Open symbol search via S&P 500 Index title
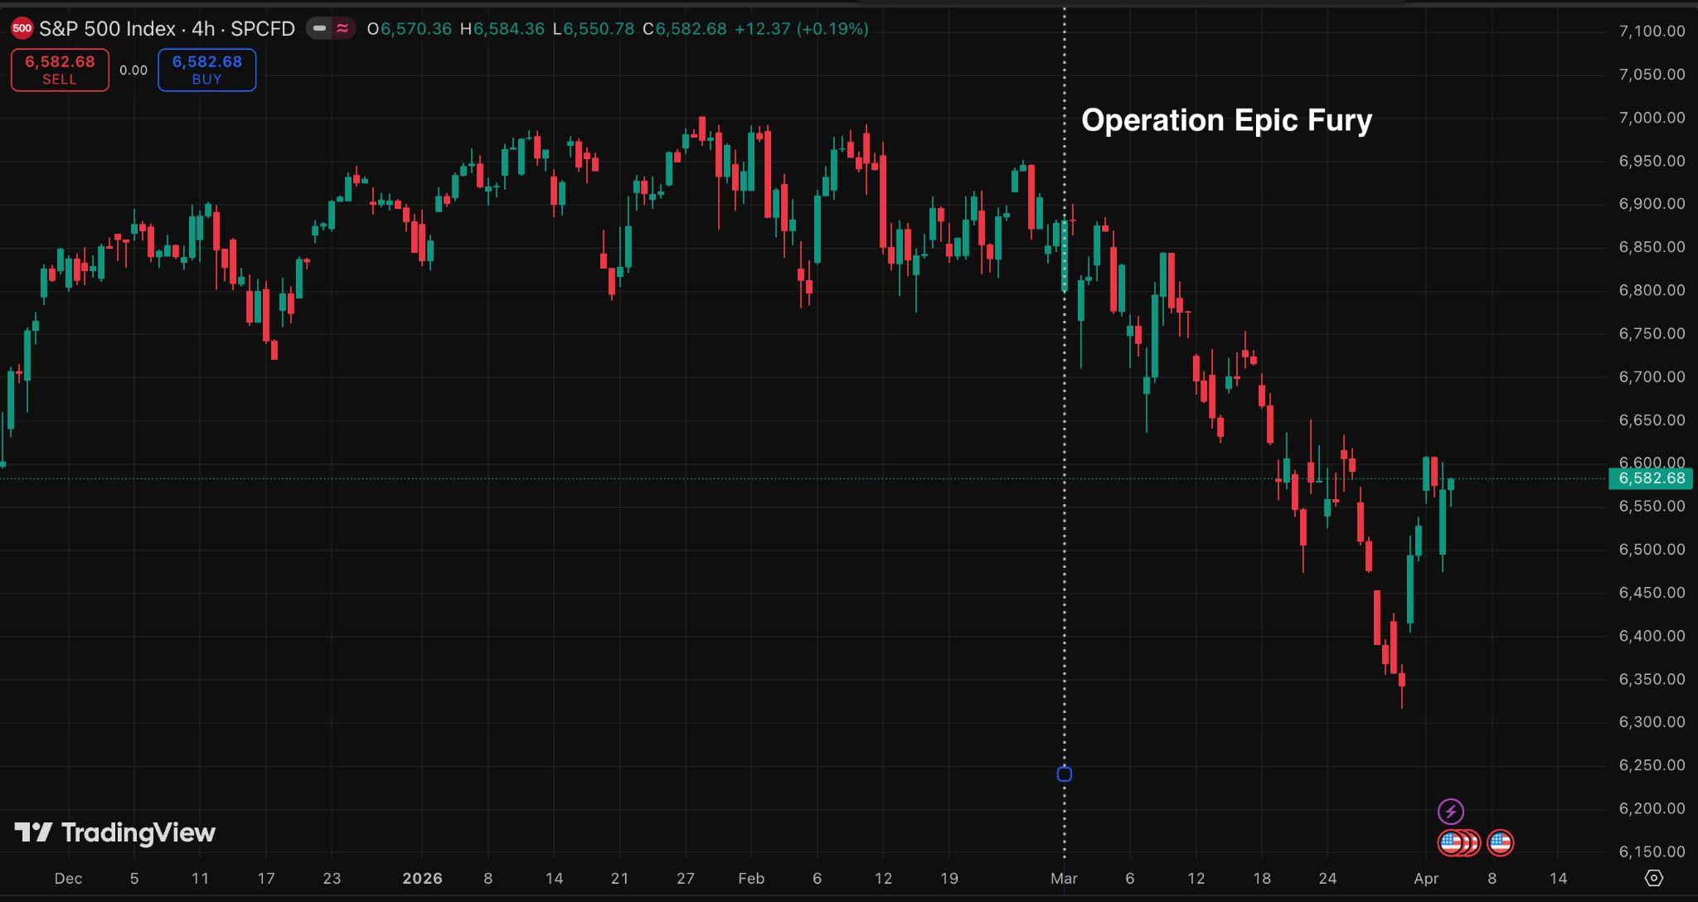Image resolution: width=1698 pixels, height=902 pixels. 107,29
